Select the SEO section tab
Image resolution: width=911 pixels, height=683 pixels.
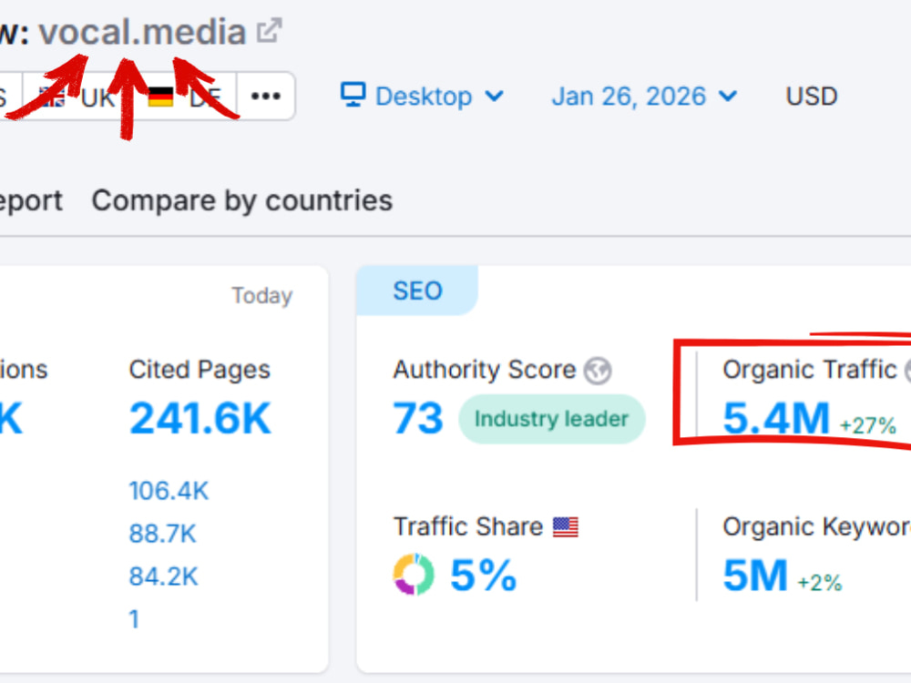coord(417,291)
